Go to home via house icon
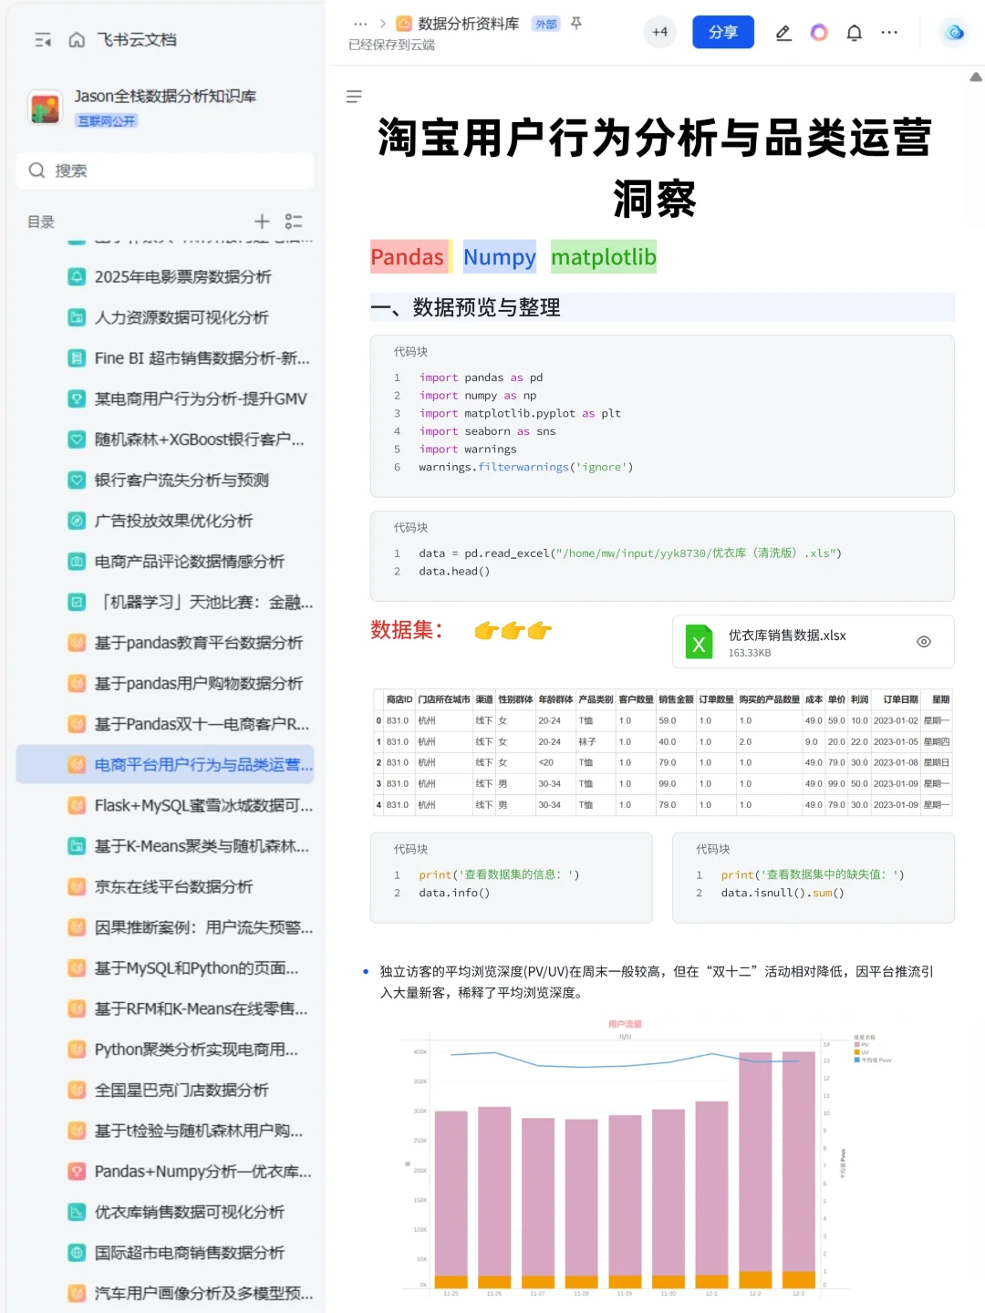 tap(78, 40)
